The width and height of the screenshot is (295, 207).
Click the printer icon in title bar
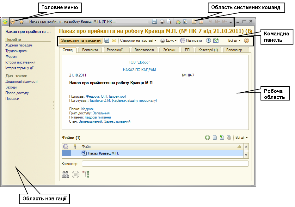[162, 21]
